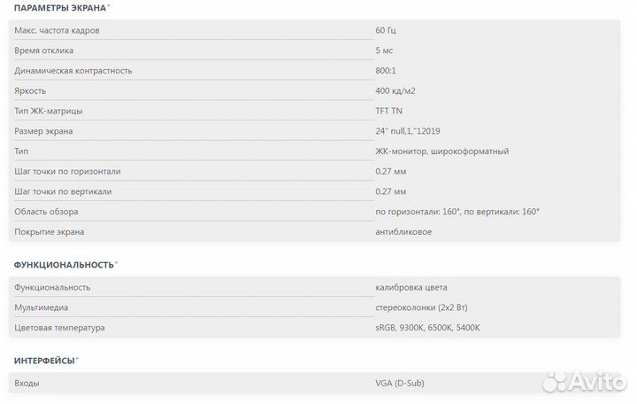This screenshot has width=637, height=404.
Task: Click the ИНТЕРФЕЙСЫ heading text
Action: 43,361
